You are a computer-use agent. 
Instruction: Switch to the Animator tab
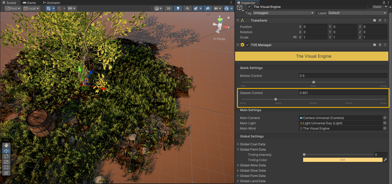(52, 3)
